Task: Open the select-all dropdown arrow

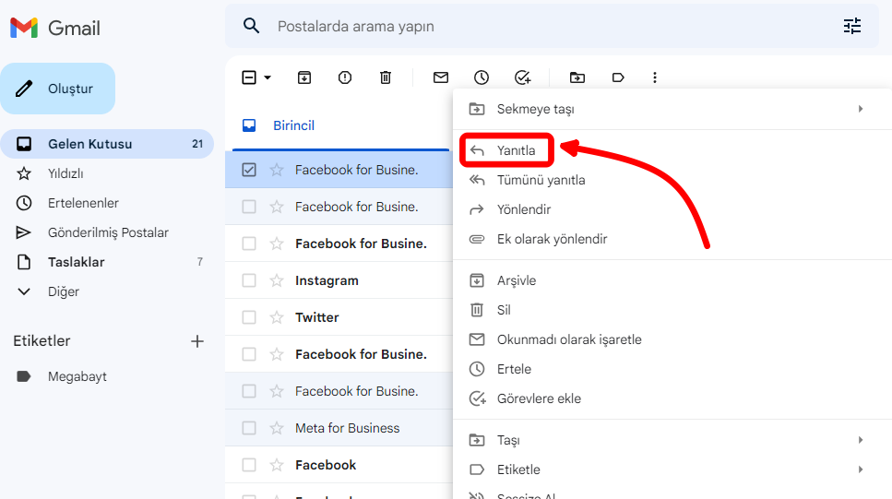Action: tap(268, 77)
